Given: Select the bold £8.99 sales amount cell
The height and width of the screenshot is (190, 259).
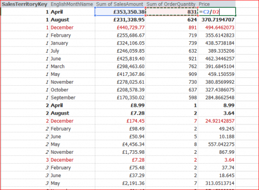Looking at the screenshot, I should 120,105.
